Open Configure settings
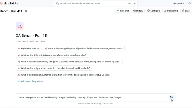The height and width of the screenshot is (108, 192). [153, 11]
